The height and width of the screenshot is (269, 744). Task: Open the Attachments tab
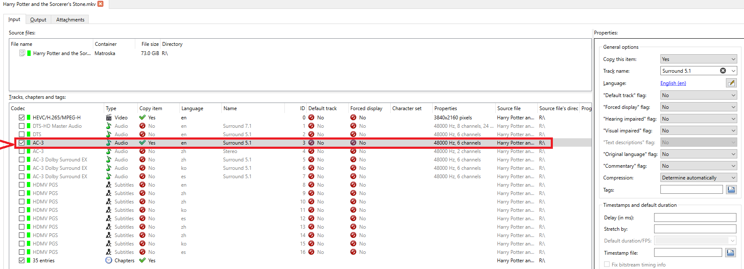[x=70, y=20]
